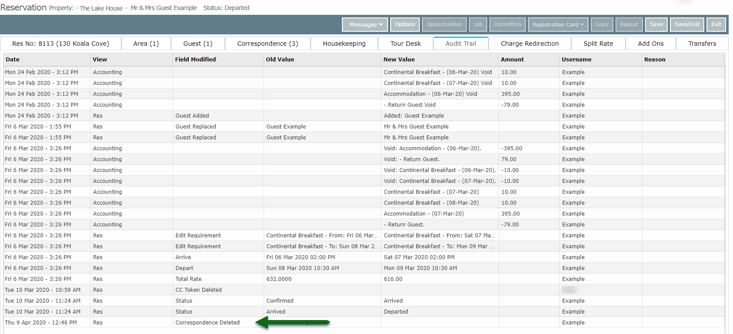Expand the Registration Card dropdown
This screenshot has height=334, width=733.
point(558,24)
